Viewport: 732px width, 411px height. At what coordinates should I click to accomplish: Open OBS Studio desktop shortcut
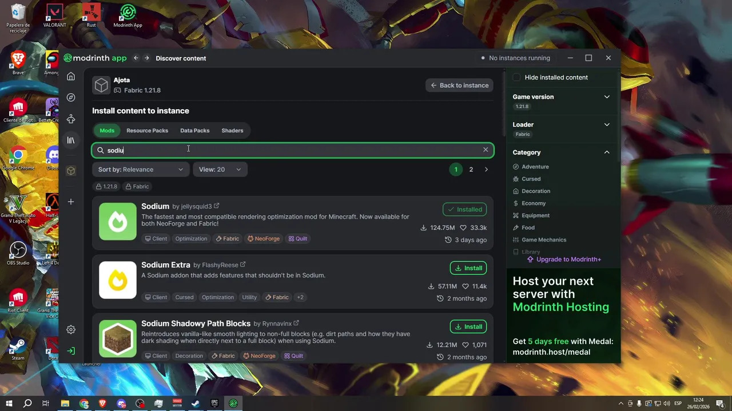coord(18,253)
